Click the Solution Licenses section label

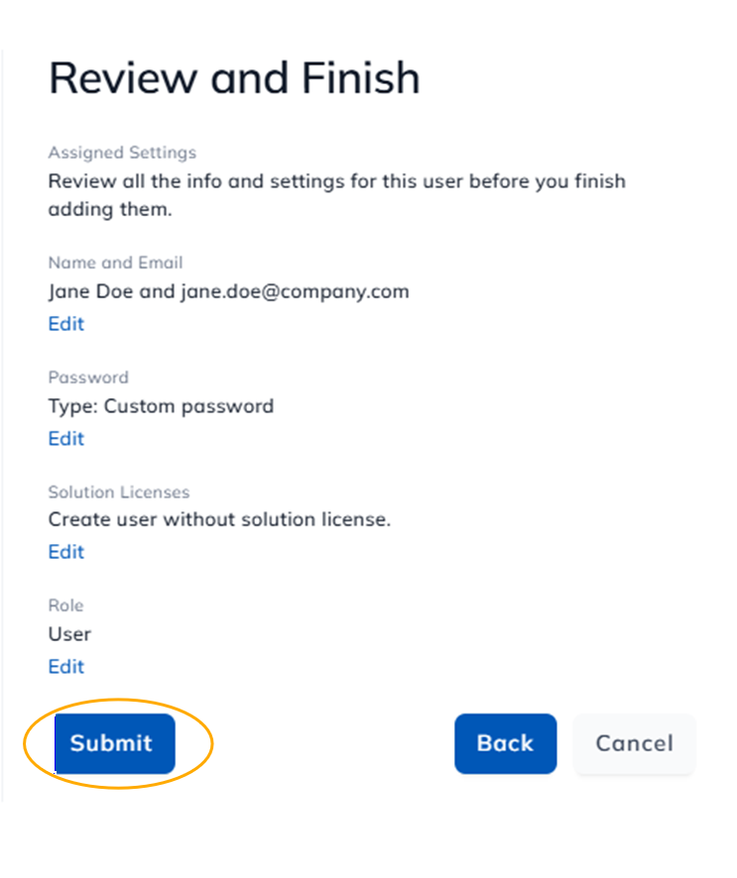(118, 493)
